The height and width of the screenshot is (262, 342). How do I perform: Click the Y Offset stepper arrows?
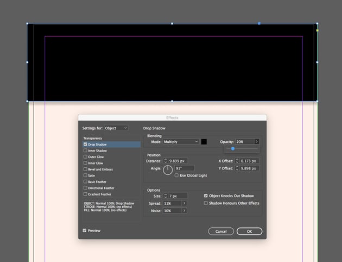coord(237,168)
